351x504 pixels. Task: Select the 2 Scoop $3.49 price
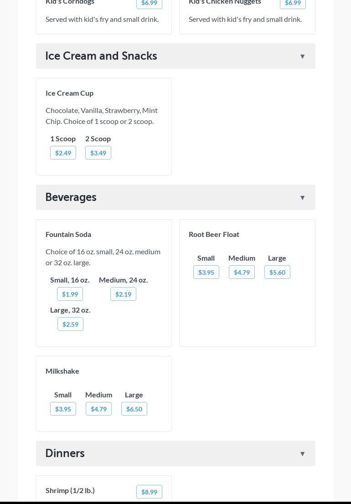coord(98,153)
